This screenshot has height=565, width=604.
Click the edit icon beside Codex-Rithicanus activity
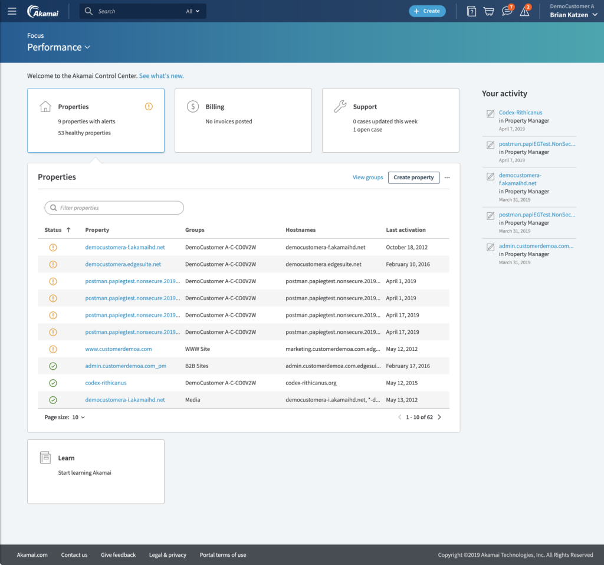490,114
